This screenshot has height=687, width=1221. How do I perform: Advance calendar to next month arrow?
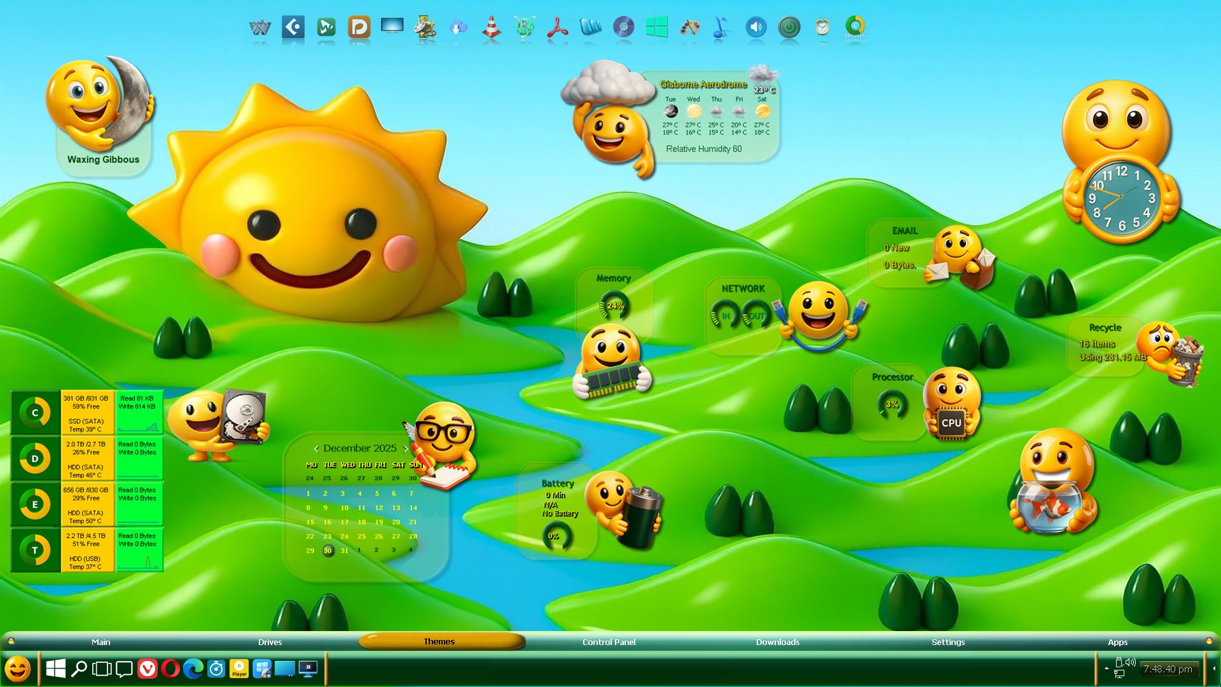click(x=406, y=449)
